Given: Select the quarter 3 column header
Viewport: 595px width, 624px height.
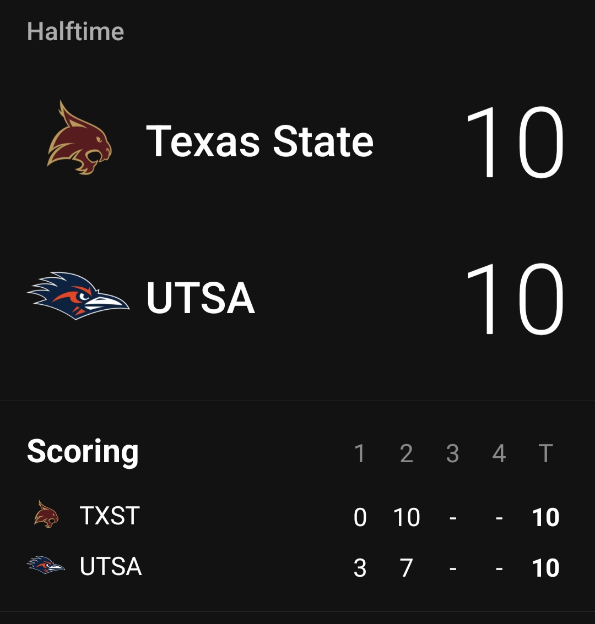Looking at the screenshot, I should [x=452, y=453].
